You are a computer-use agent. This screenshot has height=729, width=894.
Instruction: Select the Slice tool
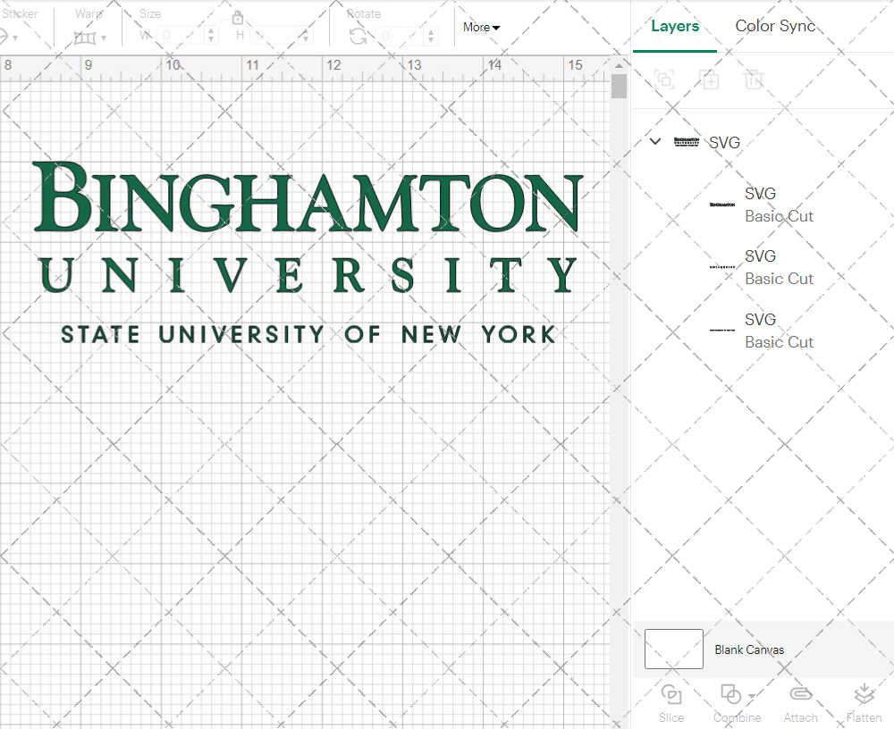coord(671,704)
